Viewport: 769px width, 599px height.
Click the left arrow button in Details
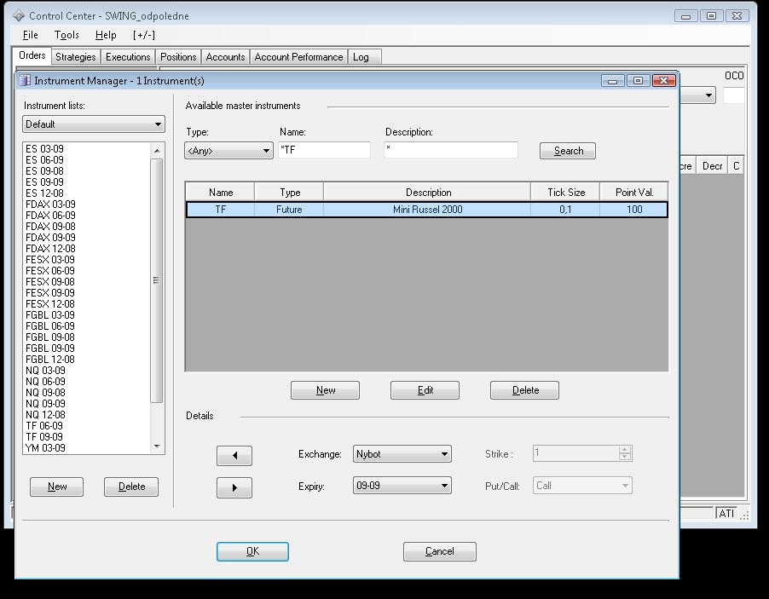[x=234, y=456]
